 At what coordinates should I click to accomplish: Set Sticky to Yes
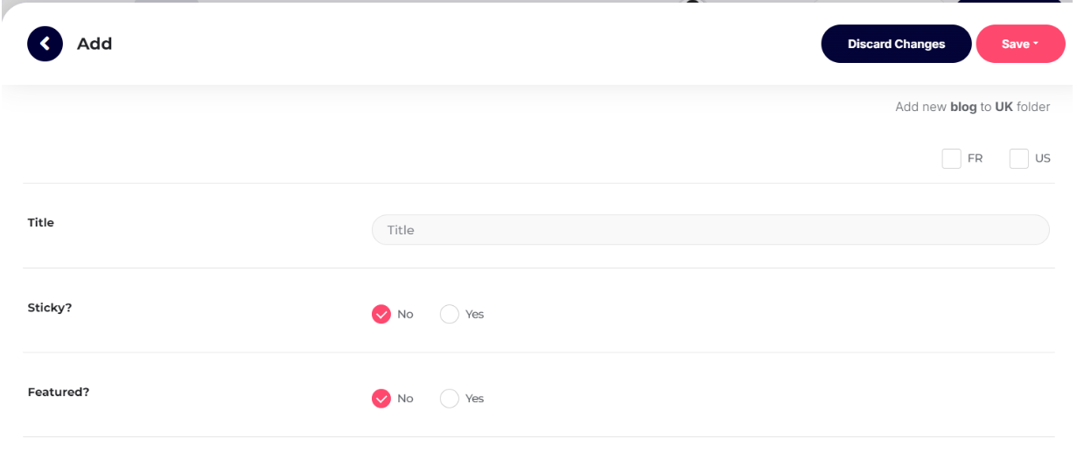(450, 314)
